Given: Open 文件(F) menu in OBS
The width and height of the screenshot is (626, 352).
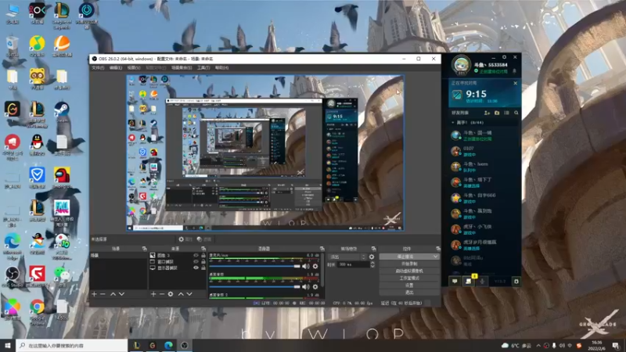Looking at the screenshot, I should (98, 68).
